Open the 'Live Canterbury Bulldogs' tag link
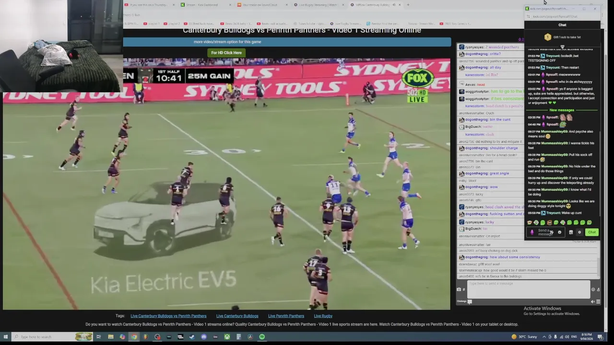This screenshot has width=614, height=345. (237, 316)
